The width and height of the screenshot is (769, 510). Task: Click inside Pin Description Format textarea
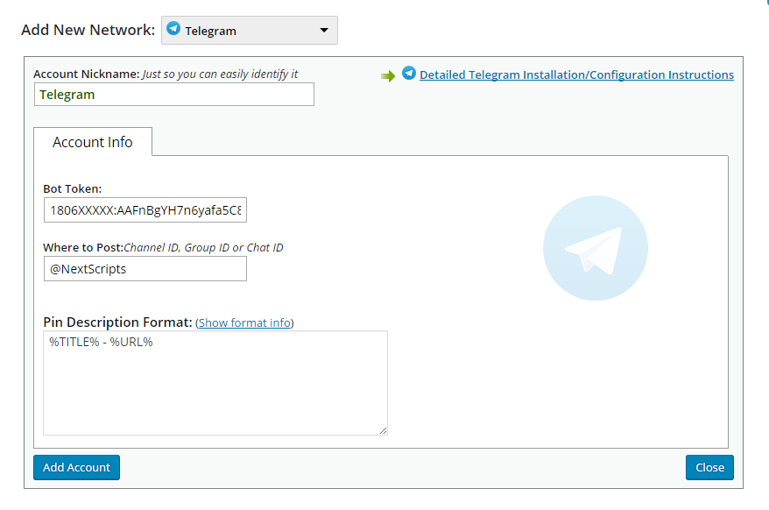point(215,383)
